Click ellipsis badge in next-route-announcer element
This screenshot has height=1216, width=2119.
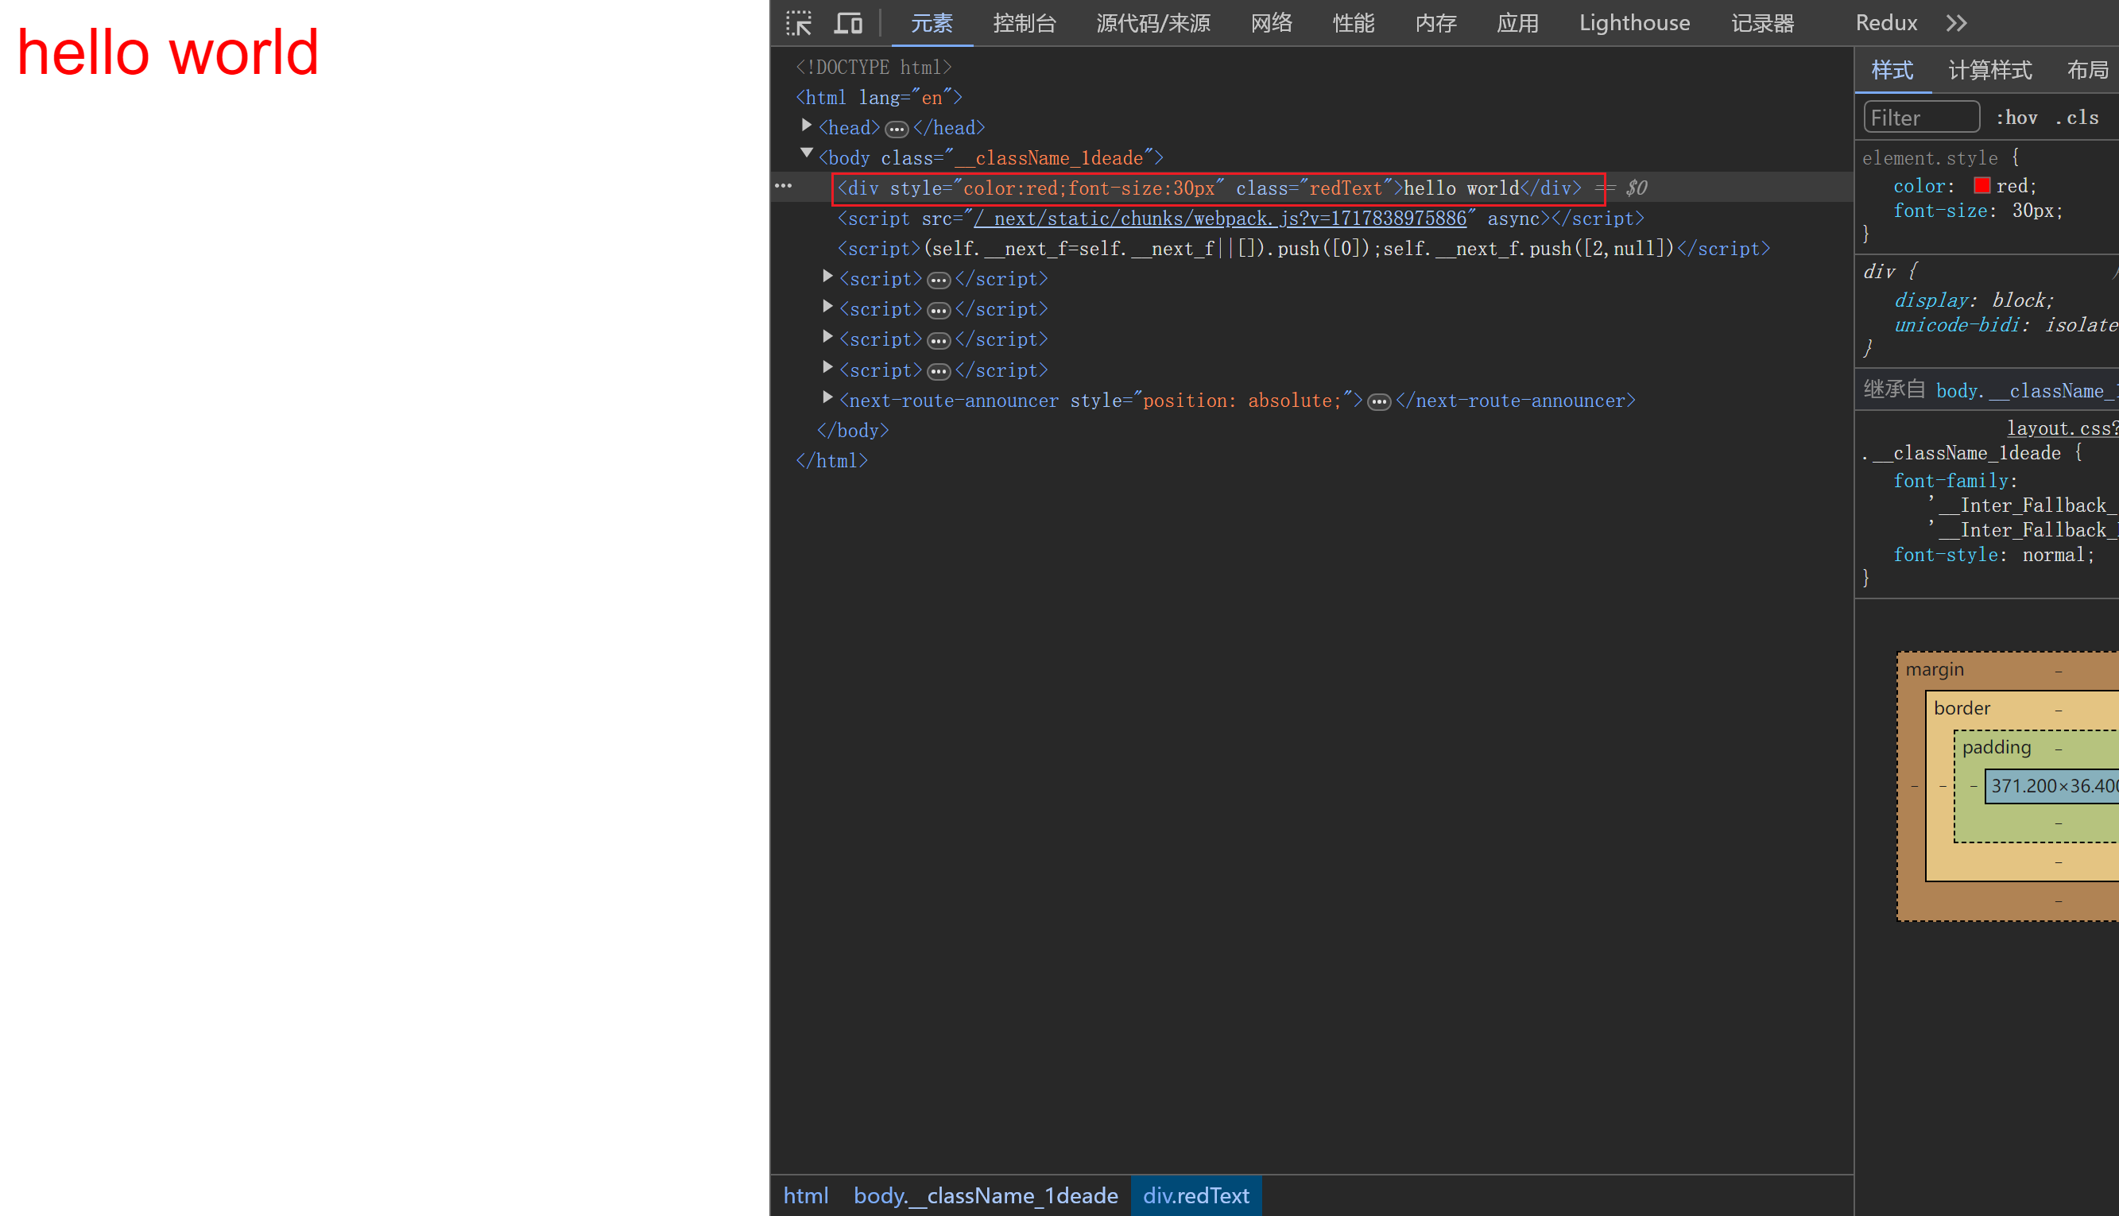[1378, 402]
